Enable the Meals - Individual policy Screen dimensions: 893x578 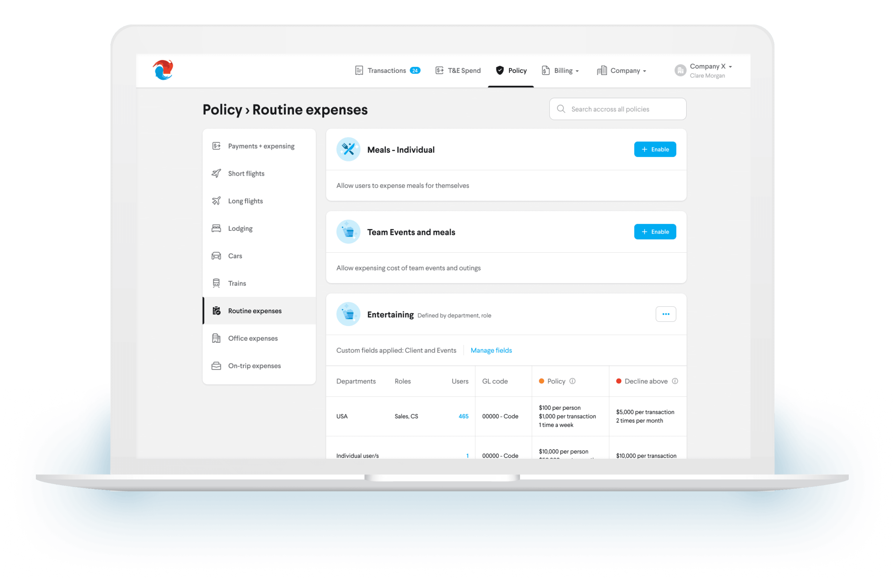pos(655,149)
